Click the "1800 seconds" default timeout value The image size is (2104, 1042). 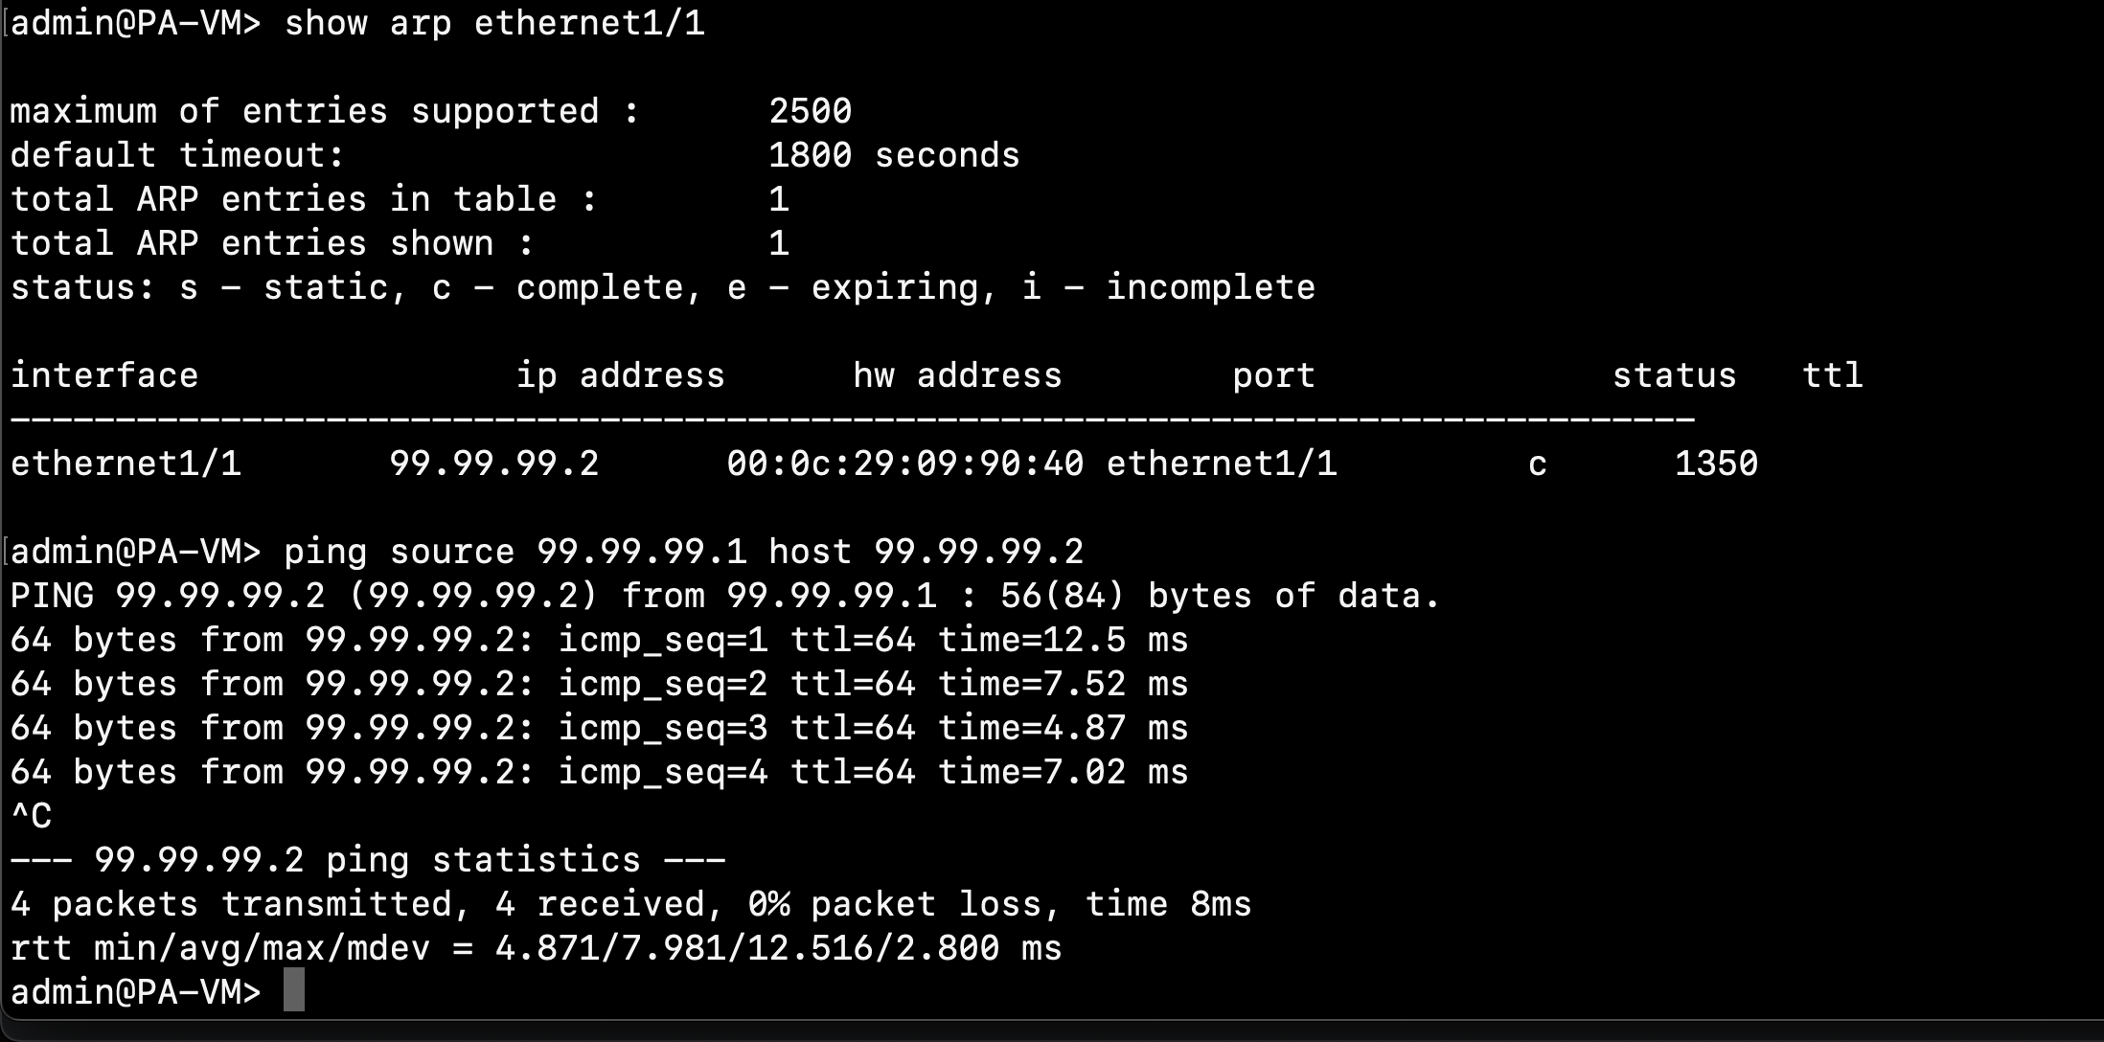(x=894, y=155)
